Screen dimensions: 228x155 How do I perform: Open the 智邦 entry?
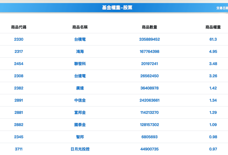(80, 137)
